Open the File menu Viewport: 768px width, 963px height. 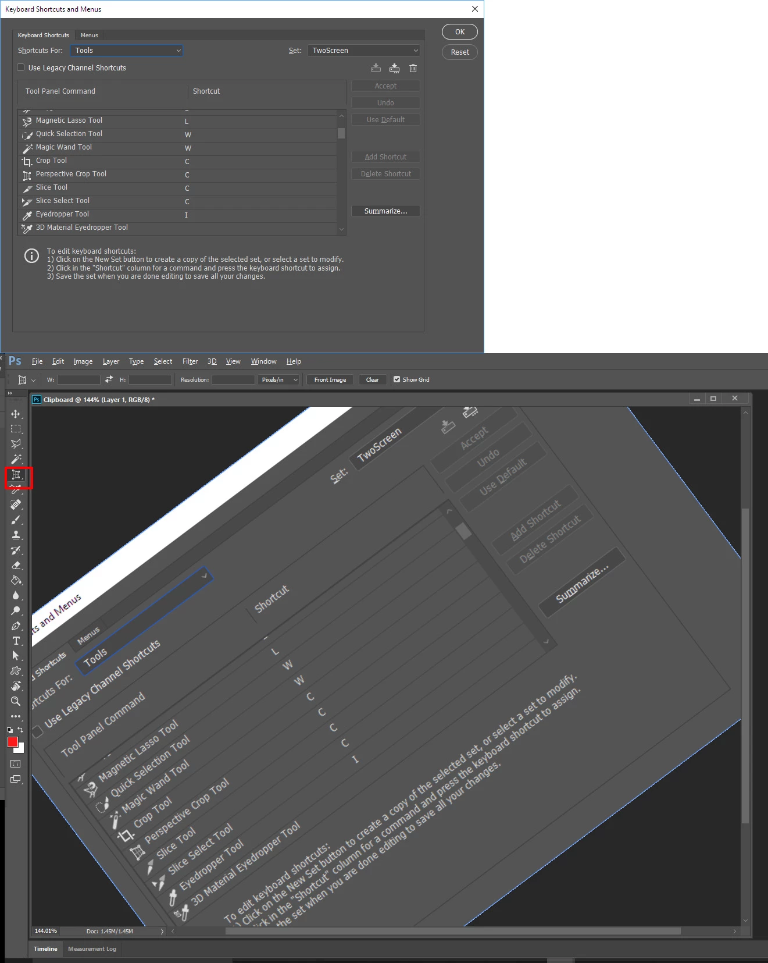pyautogui.click(x=37, y=361)
